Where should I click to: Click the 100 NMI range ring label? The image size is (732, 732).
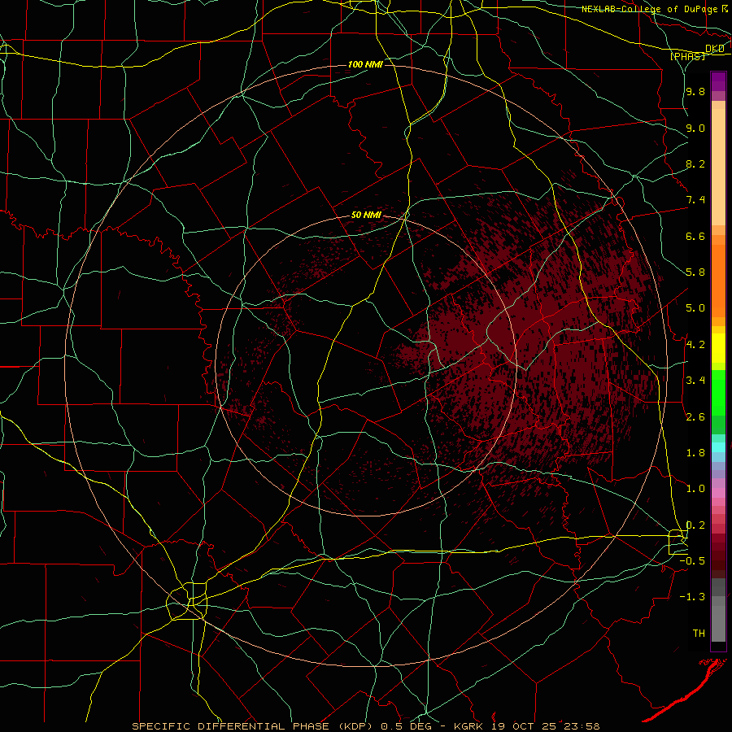(365, 64)
